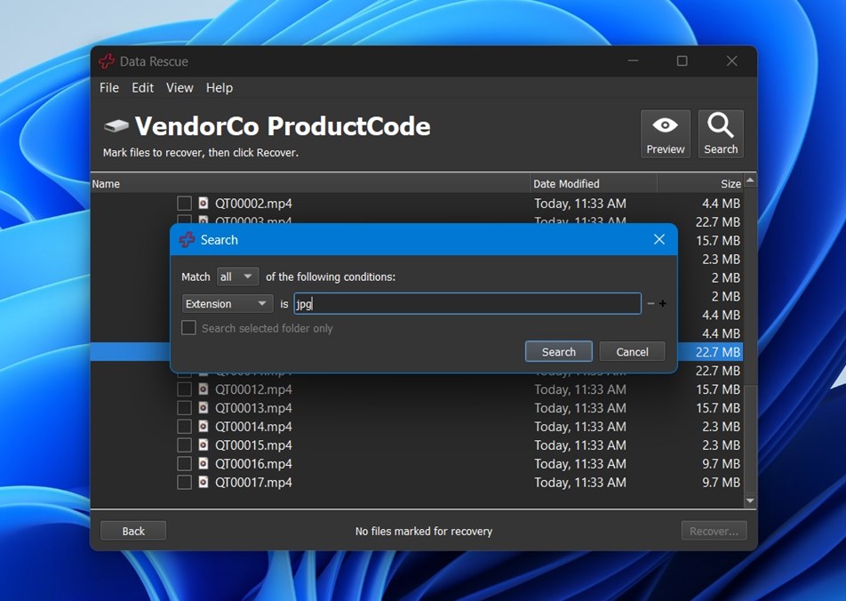Click the video file icon of QT00017.mp4

tap(204, 483)
